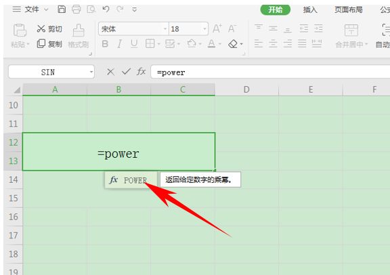Select row 16 header
Screen dimensions: 390x275
click(13, 217)
